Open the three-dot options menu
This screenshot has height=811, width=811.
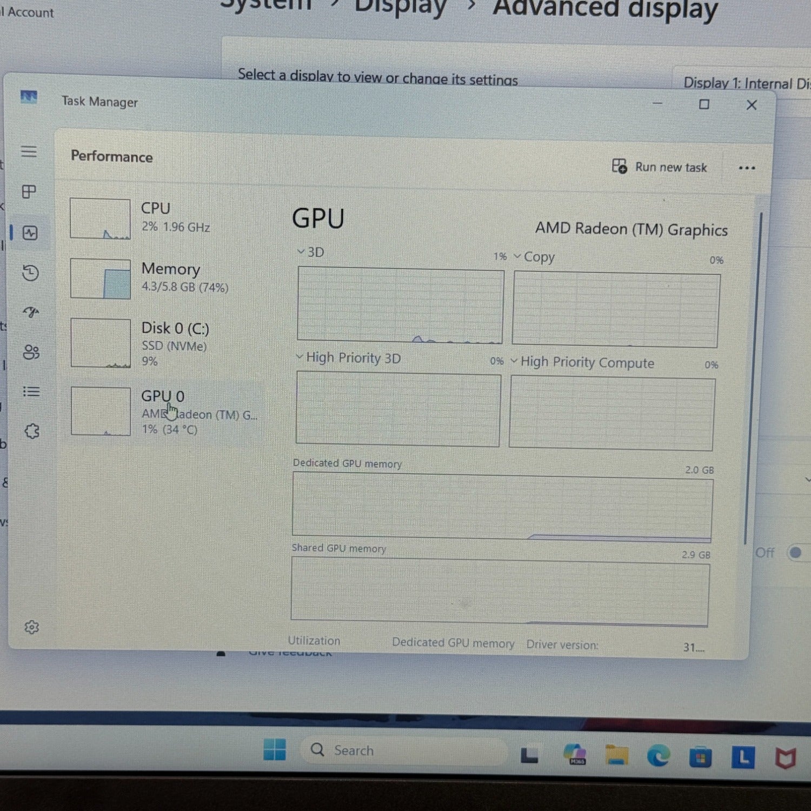coord(747,168)
